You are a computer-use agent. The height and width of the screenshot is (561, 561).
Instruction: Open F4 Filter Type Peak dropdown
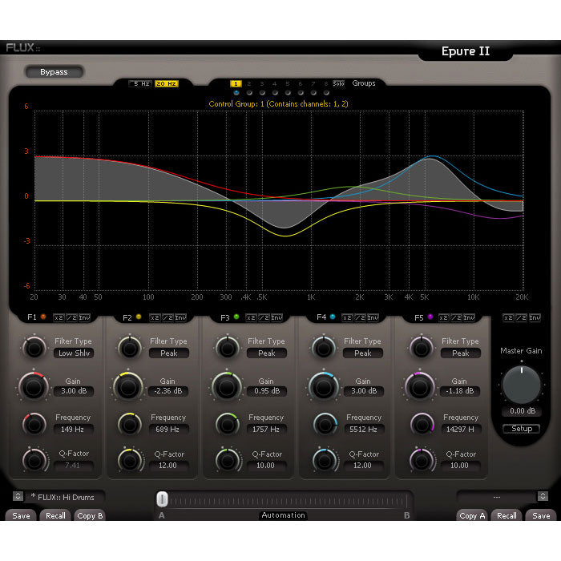pyautogui.click(x=363, y=353)
